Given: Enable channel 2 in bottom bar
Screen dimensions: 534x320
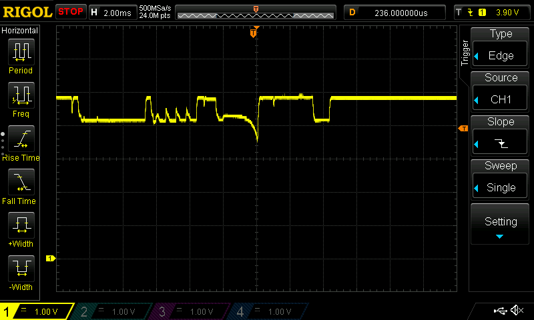Looking at the screenshot, I should click(113, 311).
